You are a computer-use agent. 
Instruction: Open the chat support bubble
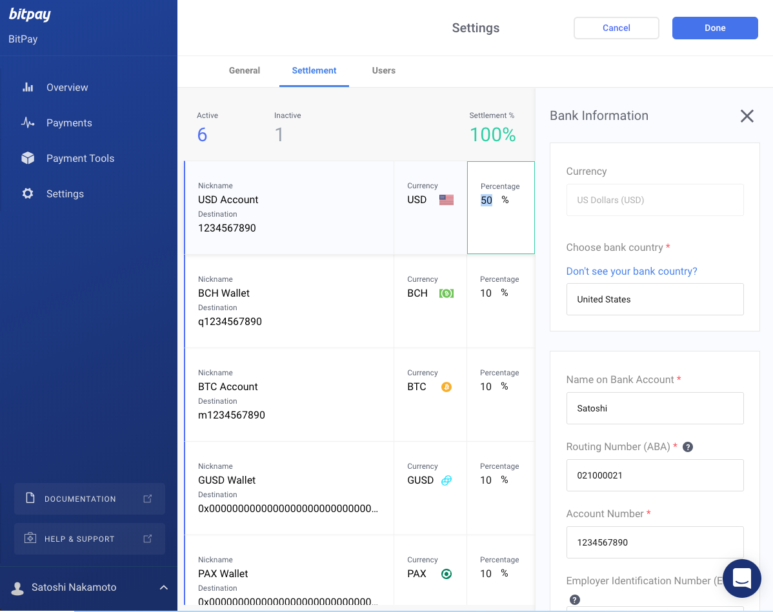click(741, 578)
